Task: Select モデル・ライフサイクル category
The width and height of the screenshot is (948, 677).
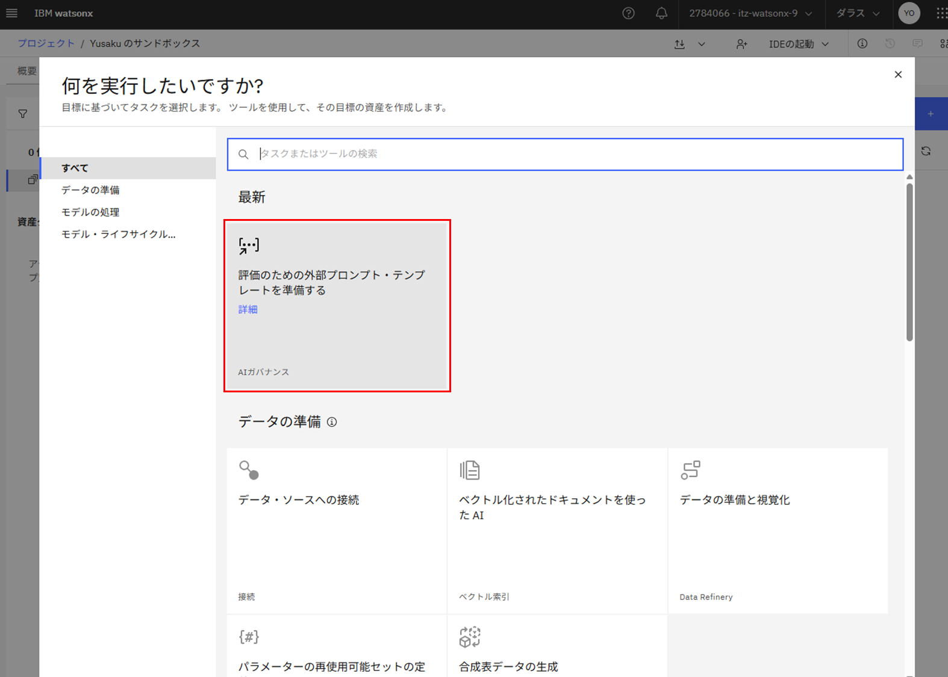Action: coord(128,234)
